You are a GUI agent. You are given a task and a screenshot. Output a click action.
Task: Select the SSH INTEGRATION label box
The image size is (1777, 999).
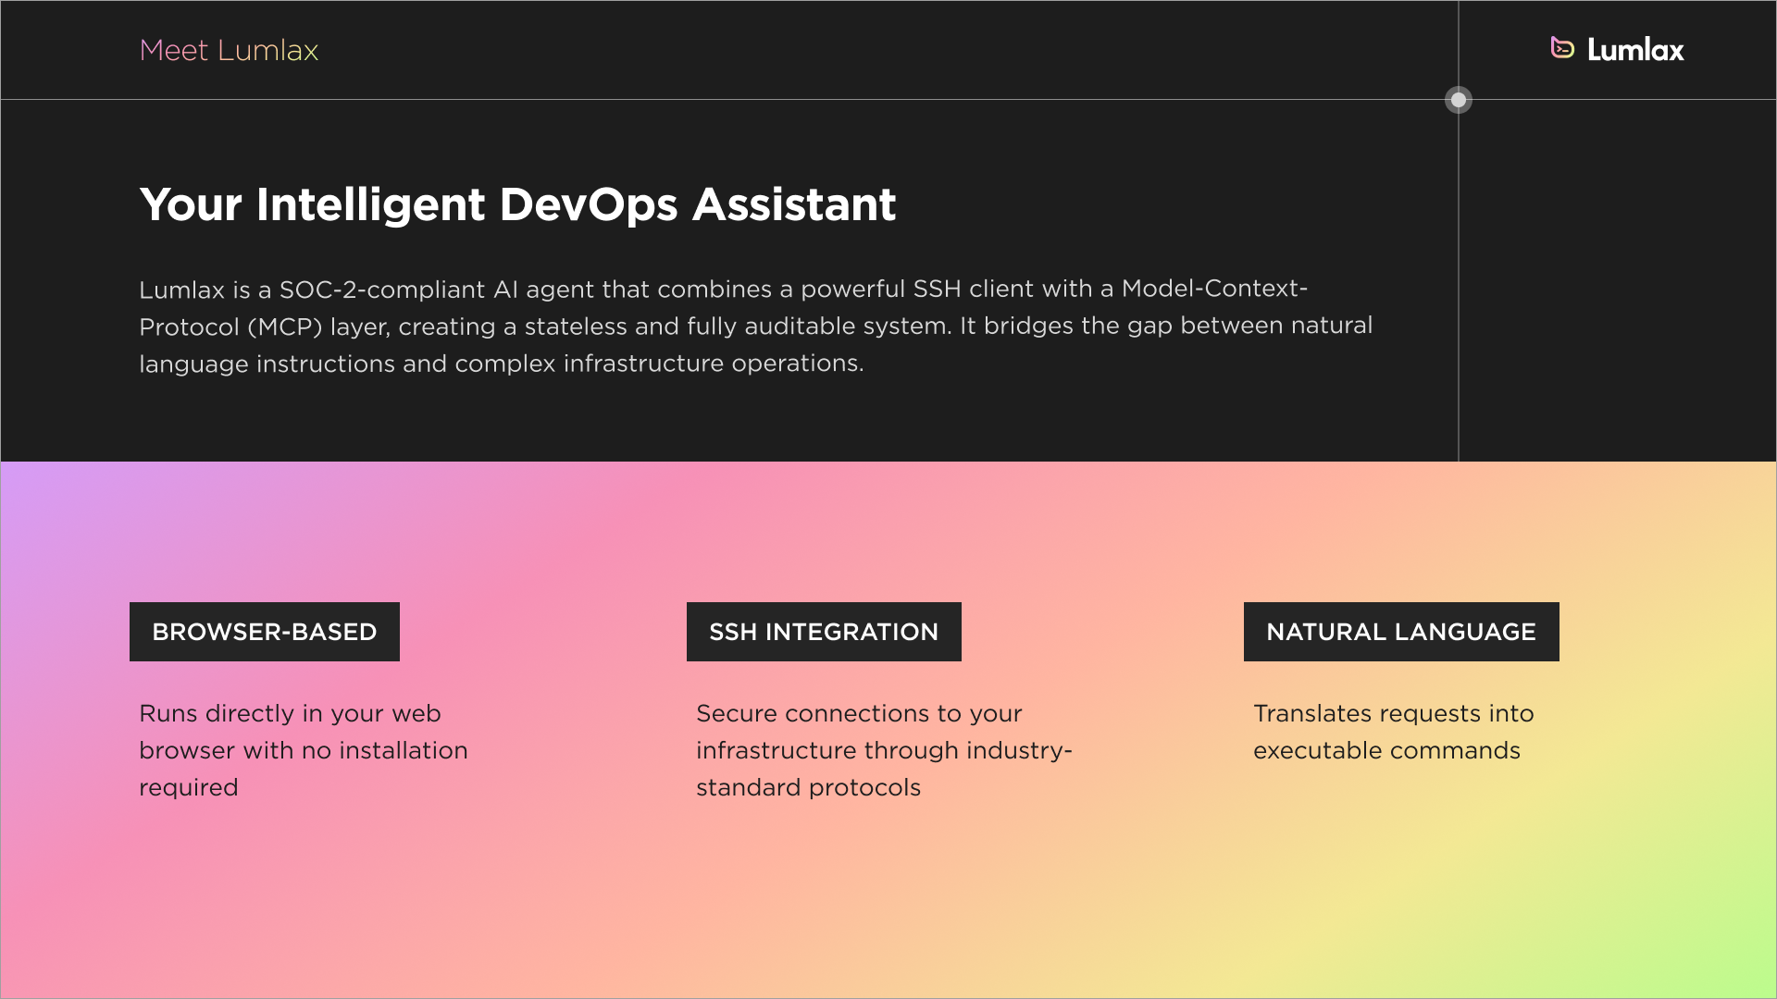click(x=824, y=632)
